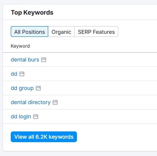
Task: Click the dd keyword link
Action: pos(14,74)
